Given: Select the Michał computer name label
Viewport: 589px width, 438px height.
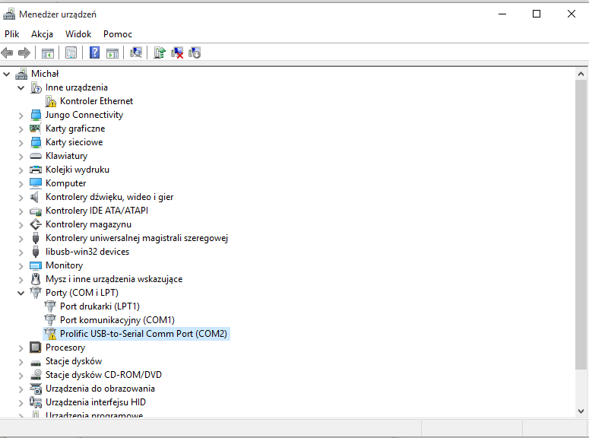Looking at the screenshot, I should pyautogui.click(x=45, y=74).
